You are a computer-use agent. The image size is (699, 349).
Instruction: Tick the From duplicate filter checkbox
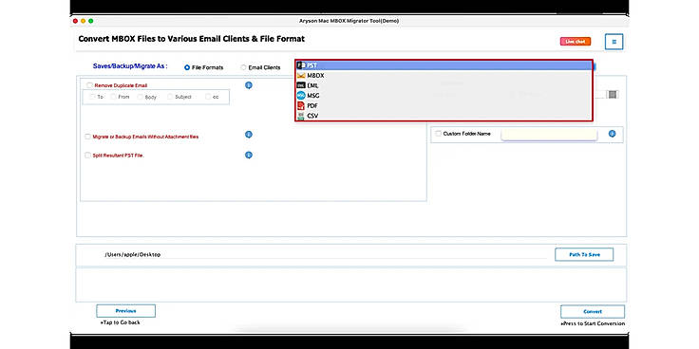pos(113,97)
